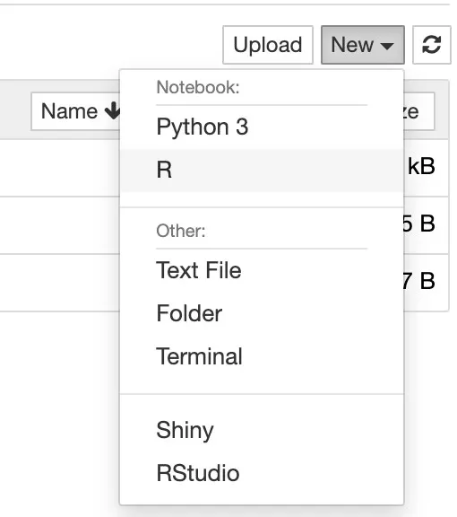Create a new Text File
This screenshot has height=517, width=457.
point(262,270)
